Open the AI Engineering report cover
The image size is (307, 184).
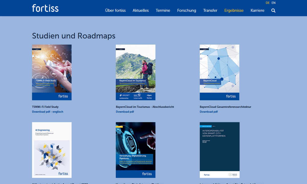coord(52,150)
